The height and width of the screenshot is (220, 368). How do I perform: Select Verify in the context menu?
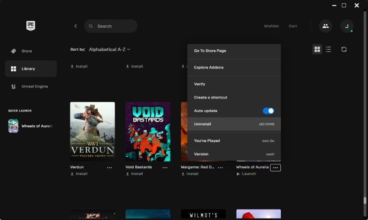(x=234, y=84)
